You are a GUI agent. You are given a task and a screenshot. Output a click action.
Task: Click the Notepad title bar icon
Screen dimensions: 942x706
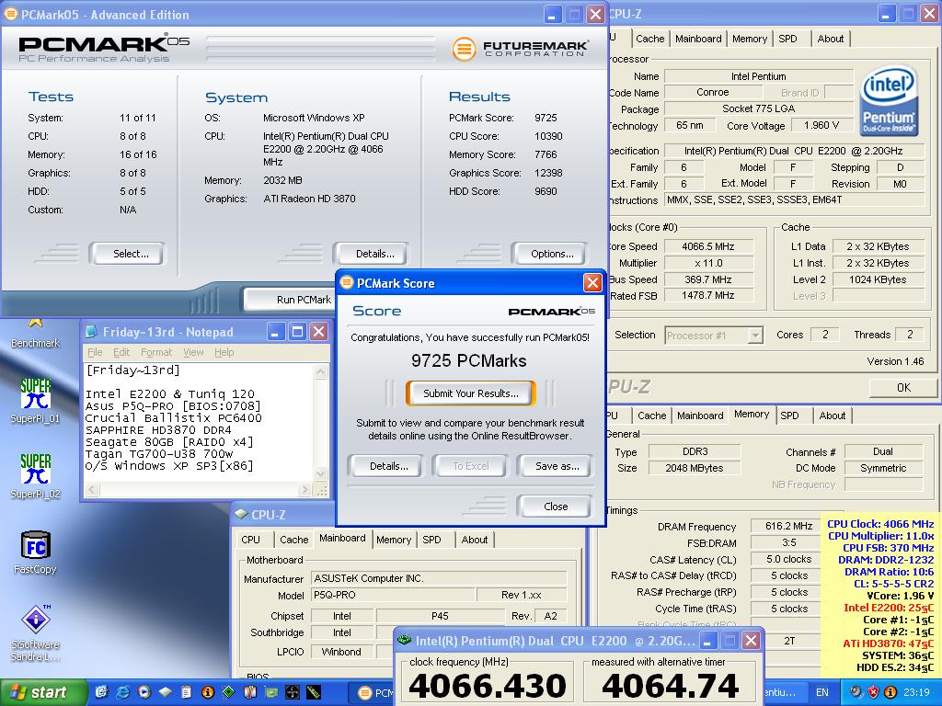click(x=91, y=331)
